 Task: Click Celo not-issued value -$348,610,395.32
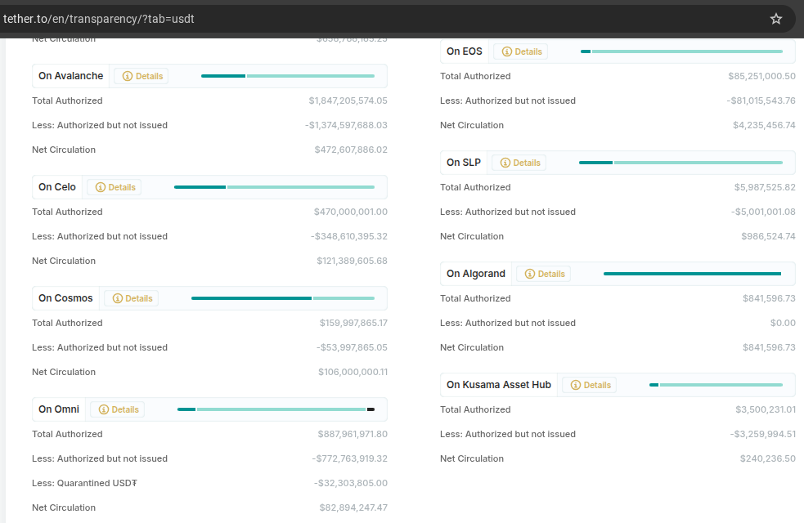[x=348, y=237]
